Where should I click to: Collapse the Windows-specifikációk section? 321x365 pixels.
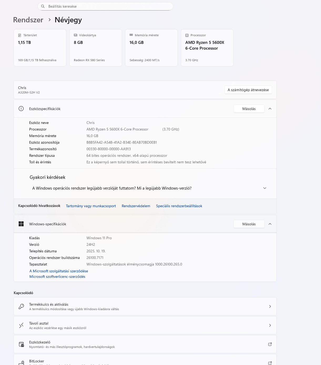click(x=270, y=224)
